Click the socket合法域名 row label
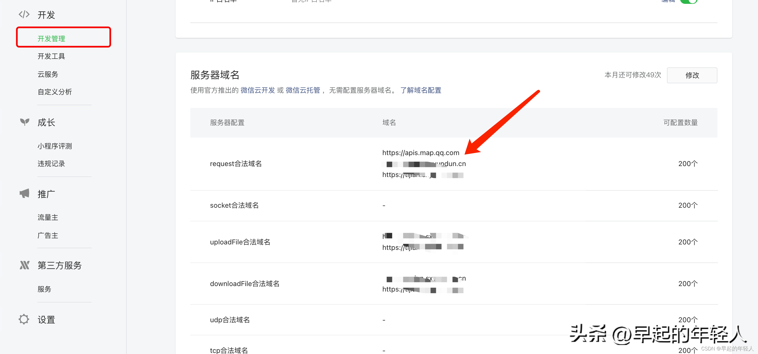Image resolution: width=758 pixels, height=354 pixels. coord(234,205)
